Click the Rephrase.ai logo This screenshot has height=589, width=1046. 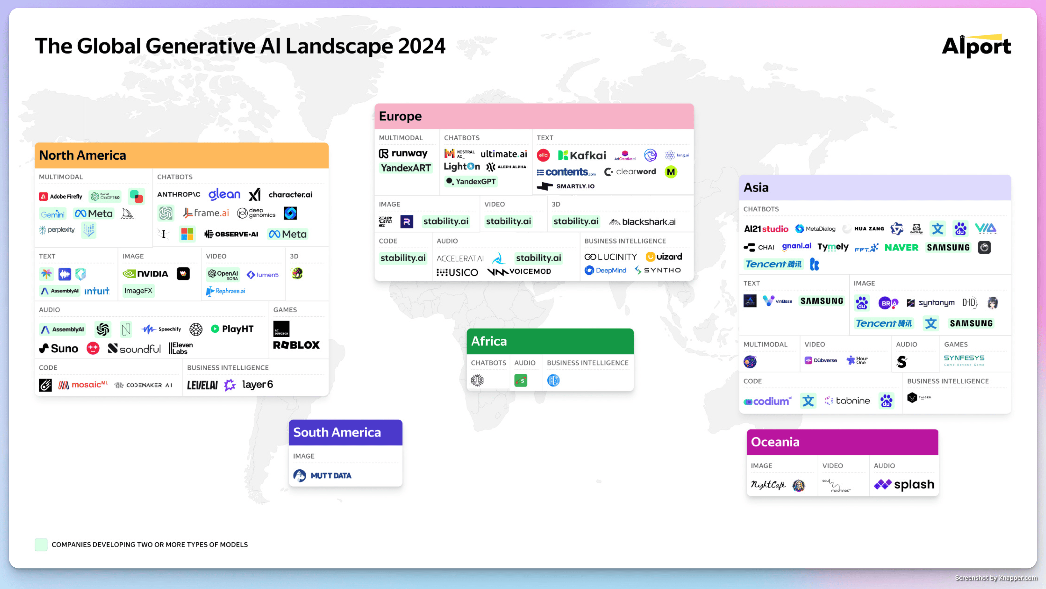tap(226, 291)
